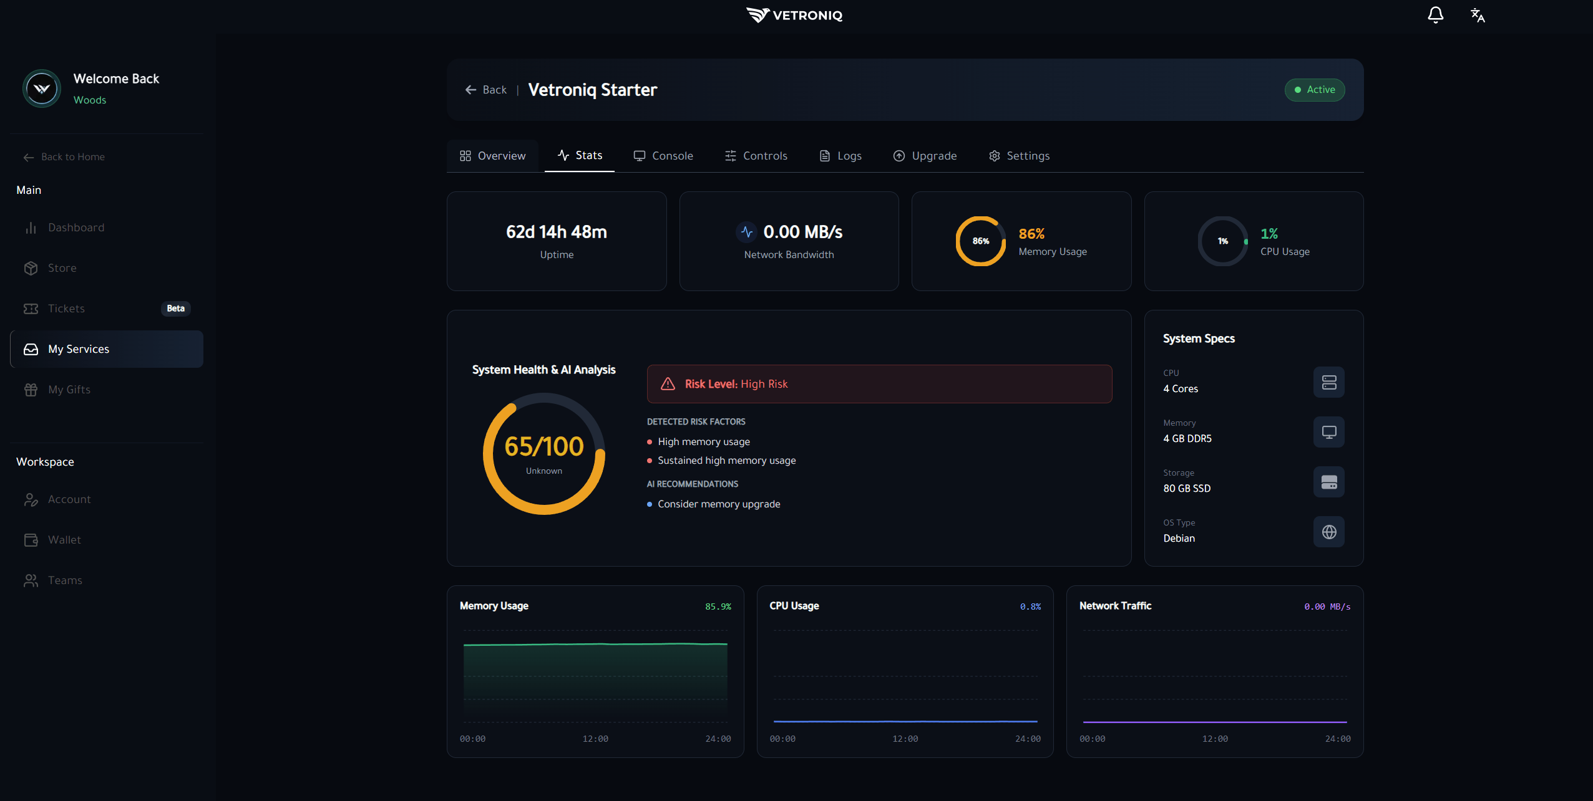Click the user avatar in sidebar
Screen dimensions: 1593x801
[42, 89]
